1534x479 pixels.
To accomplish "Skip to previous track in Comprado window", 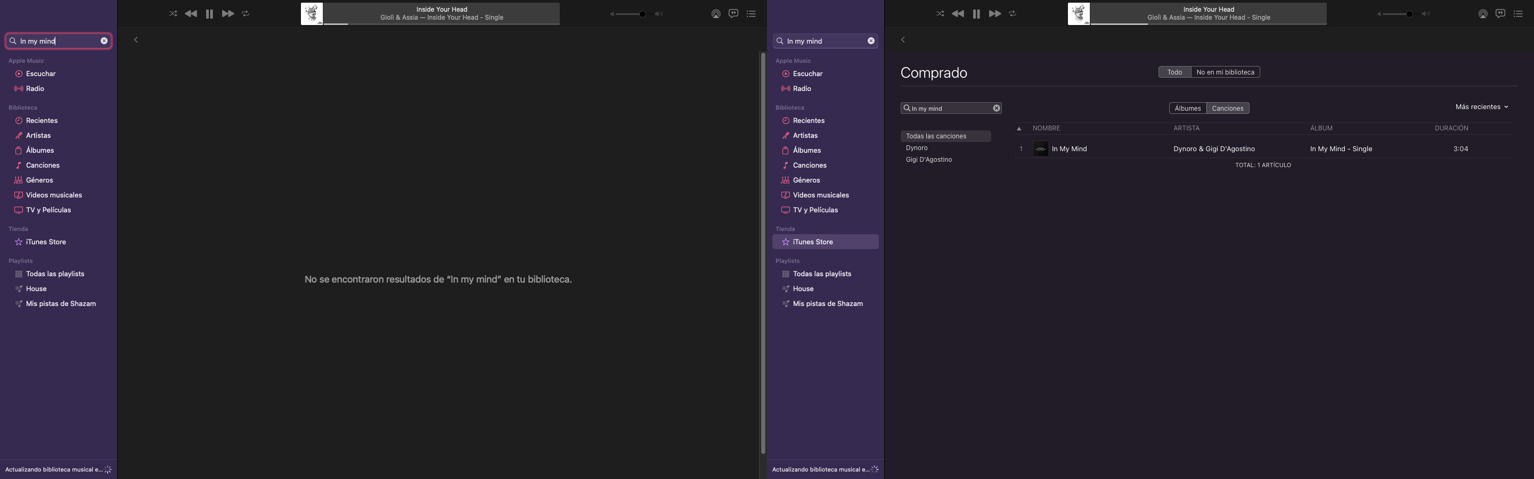I will coord(958,14).
